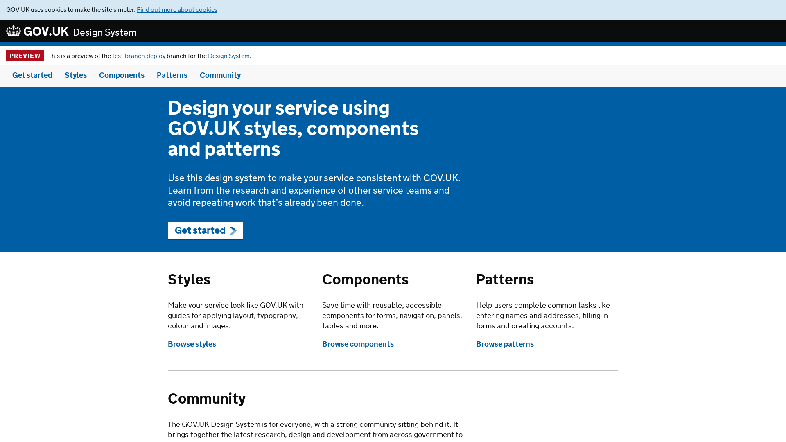
Task: Click the Community section heading
Action: pyautogui.click(x=207, y=399)
